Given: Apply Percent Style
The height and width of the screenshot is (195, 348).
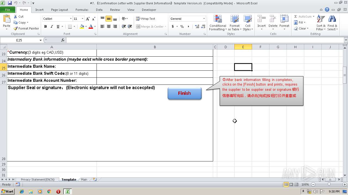Looking at the screenshot, I should (182, 27).
